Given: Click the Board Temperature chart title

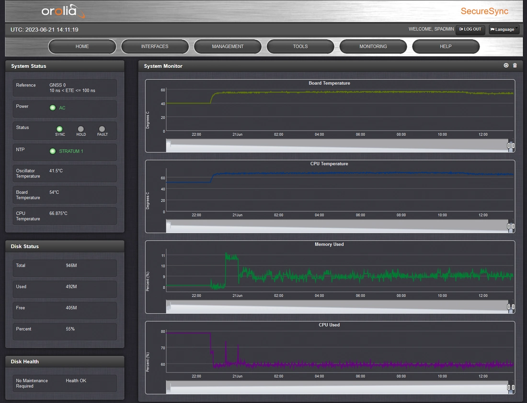Looking at the screenshot, I should coord(330,83).
